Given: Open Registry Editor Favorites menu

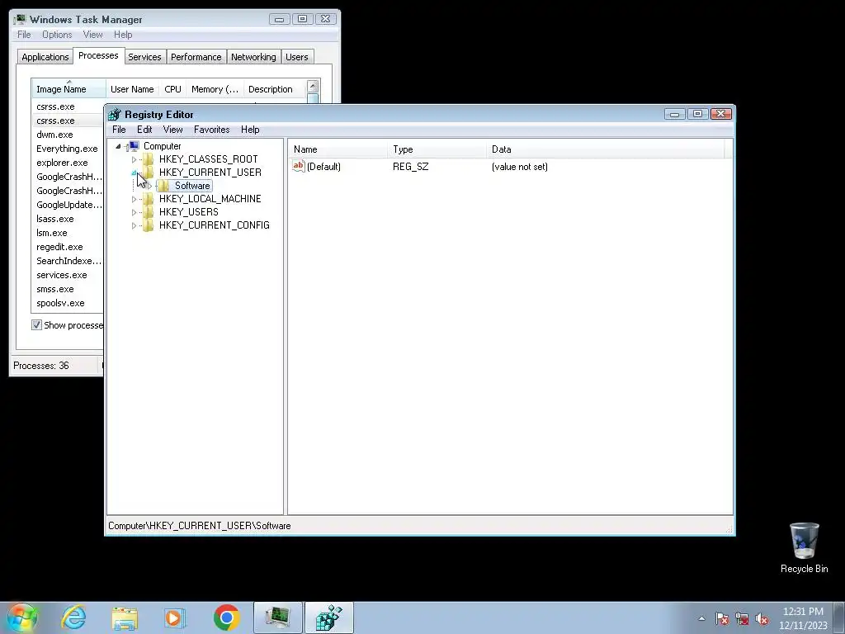Looking at the screenshot, I should (x=212, y=130).
